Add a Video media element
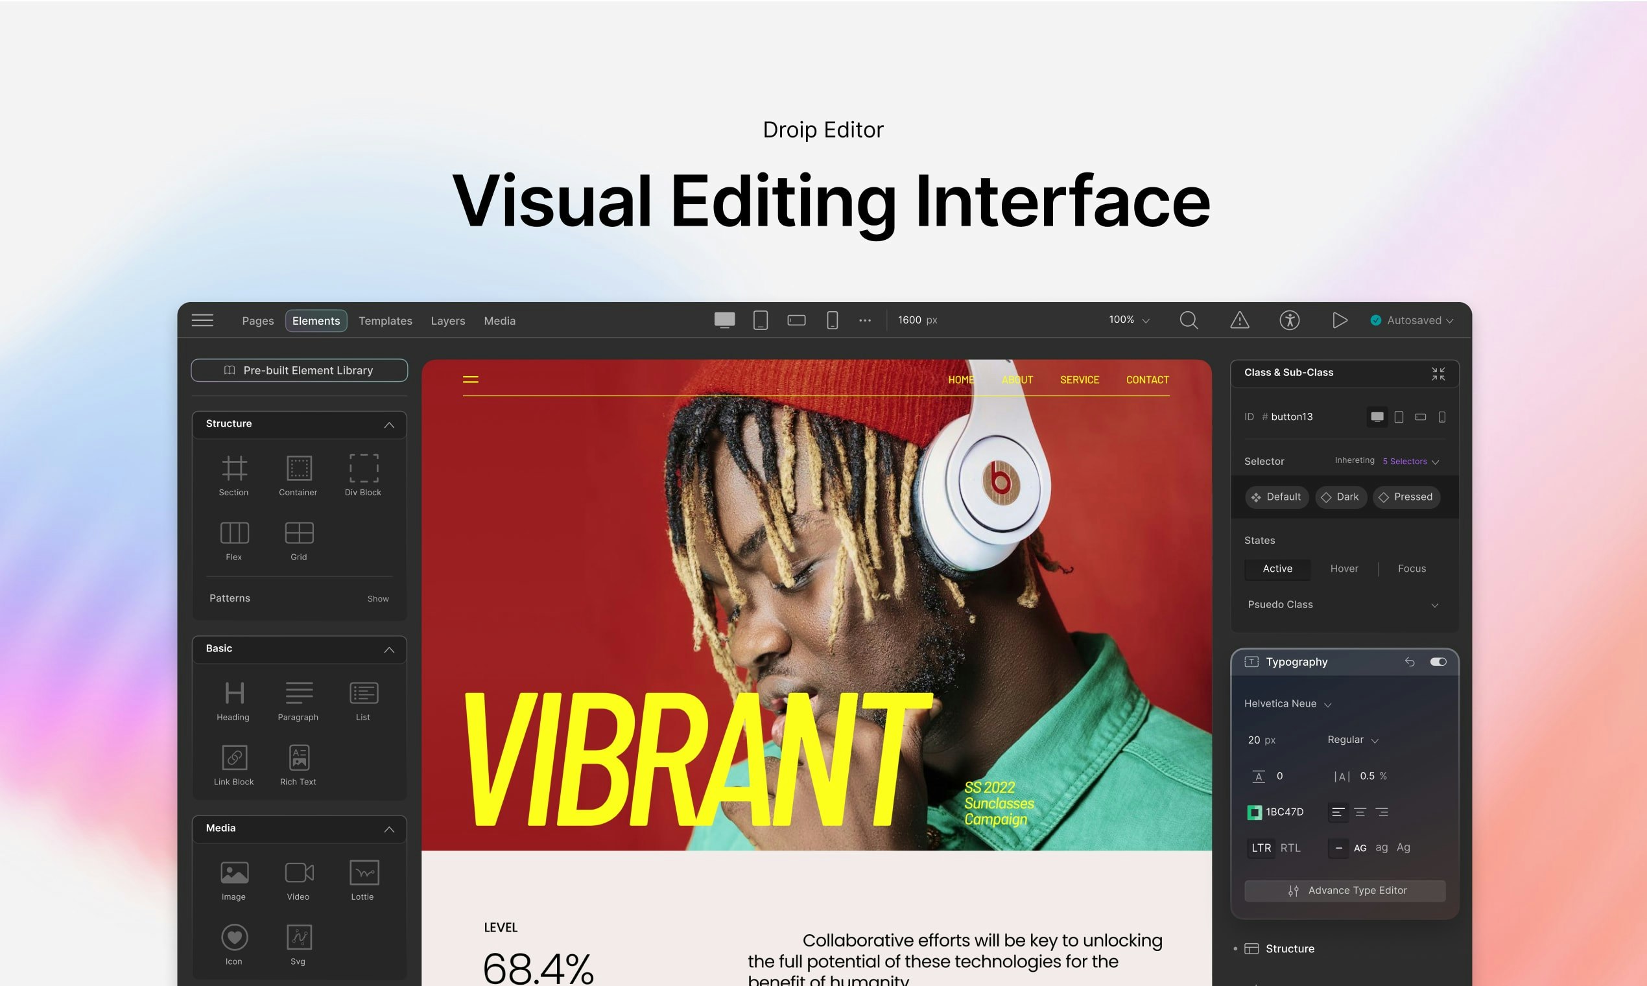Image resolution: width=1647 pixels, height=986 pixels. pyautogui.click(x=298, y=880)
